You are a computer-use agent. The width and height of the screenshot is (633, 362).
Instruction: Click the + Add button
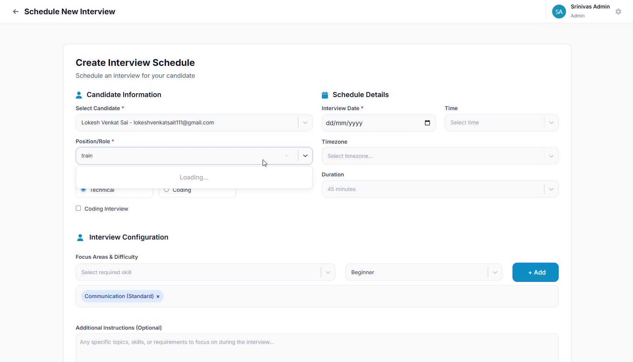click(x=536, y=272)
